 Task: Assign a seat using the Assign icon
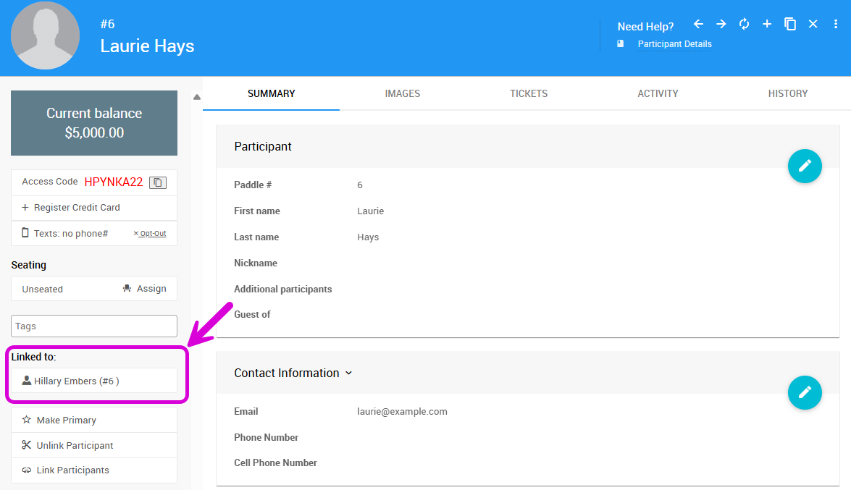tap(145, 288)
